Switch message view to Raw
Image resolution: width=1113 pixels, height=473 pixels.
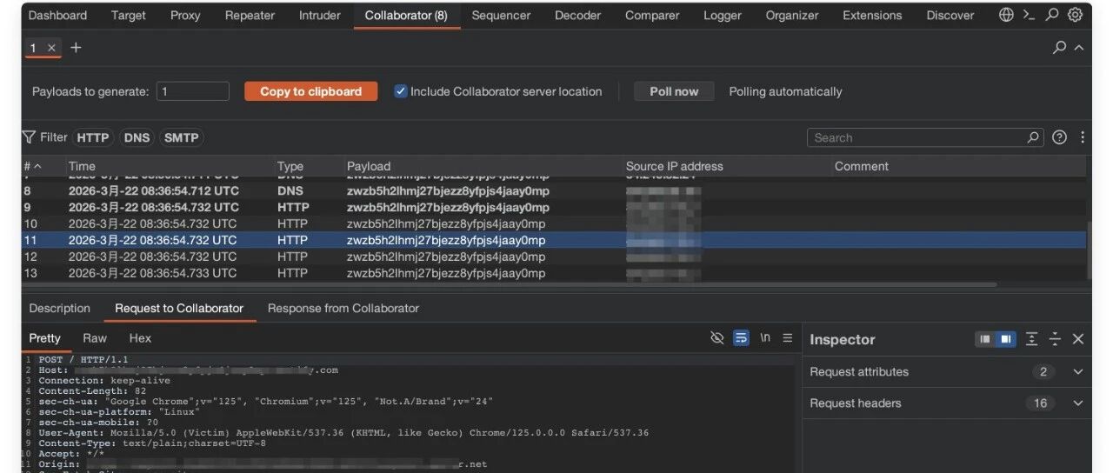95,338
